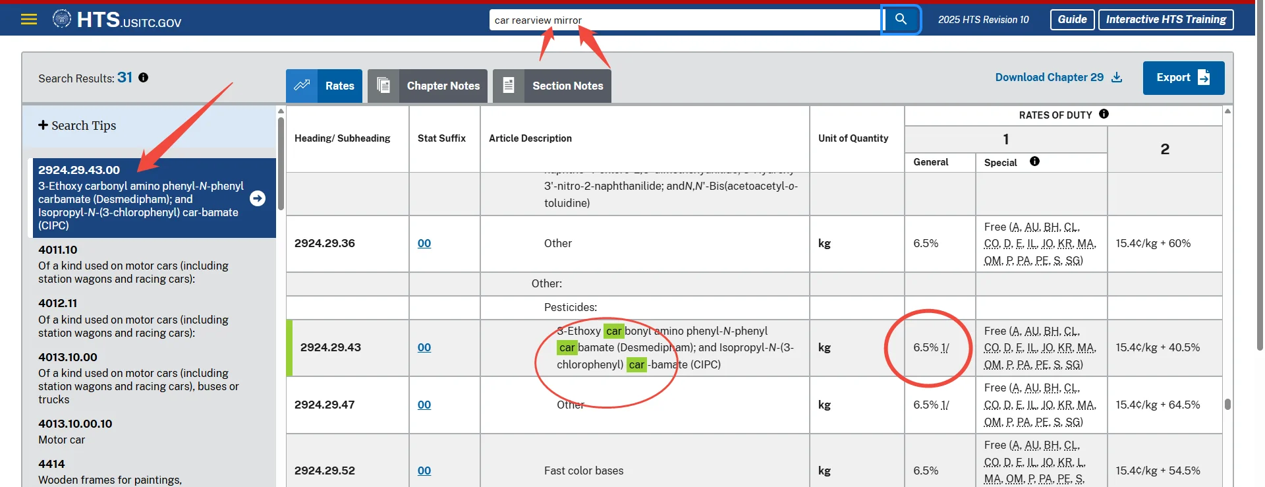Click the 15.4¢/kg + 54.5% rate

coord(1158,471)
